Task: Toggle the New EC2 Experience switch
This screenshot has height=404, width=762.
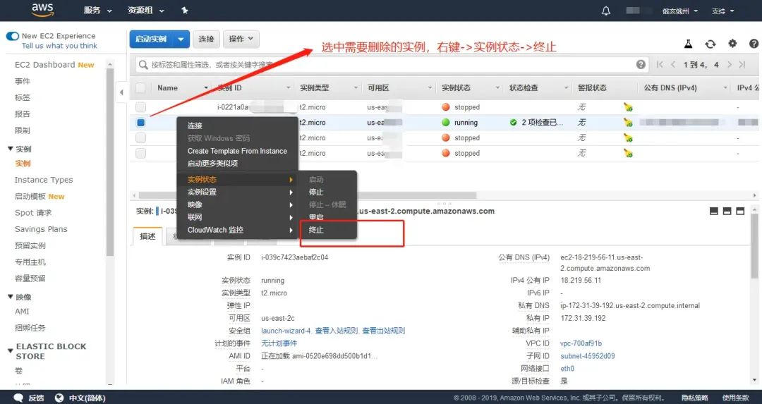Action: coord(13,36)
